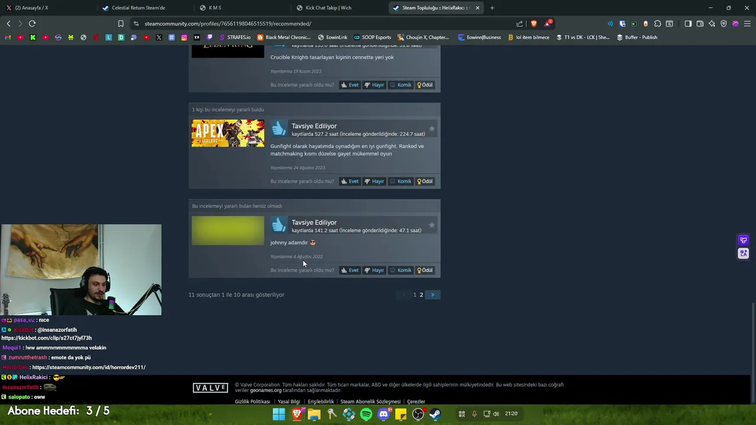This screenshot has height=425, width=756.
Task: Reload the page with the refresh icon
Action: click(x=32, y=24)
